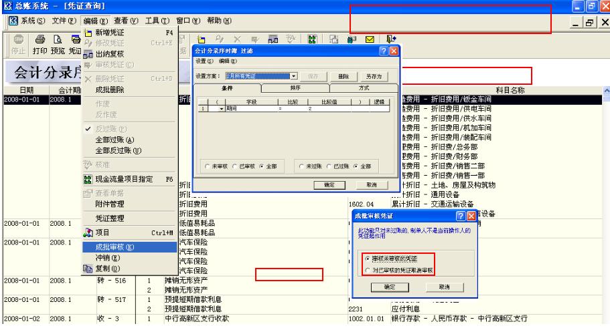Click the audit voucher toolbar icon

[255, 39]
